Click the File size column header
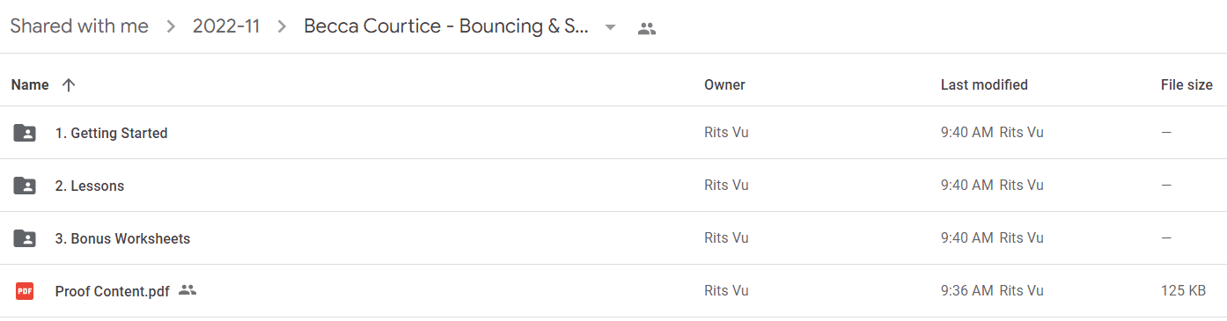This screenshot has width=1227, height=321. click(1187, 85)
